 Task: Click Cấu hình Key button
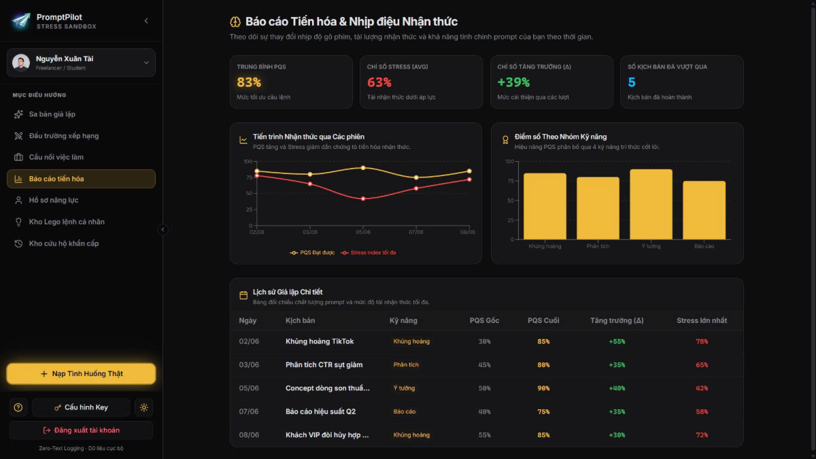pos(81,407)
